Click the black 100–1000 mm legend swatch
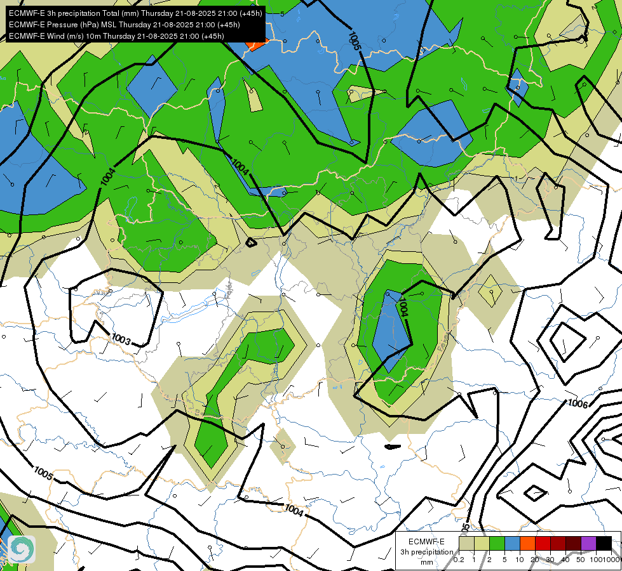This screenshot has height=571, width=622. [x=604, y=543]
